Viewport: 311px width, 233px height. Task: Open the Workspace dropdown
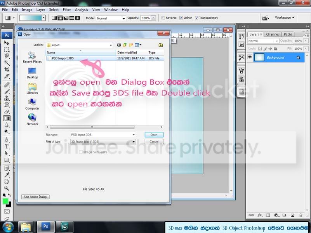point(285,17)
